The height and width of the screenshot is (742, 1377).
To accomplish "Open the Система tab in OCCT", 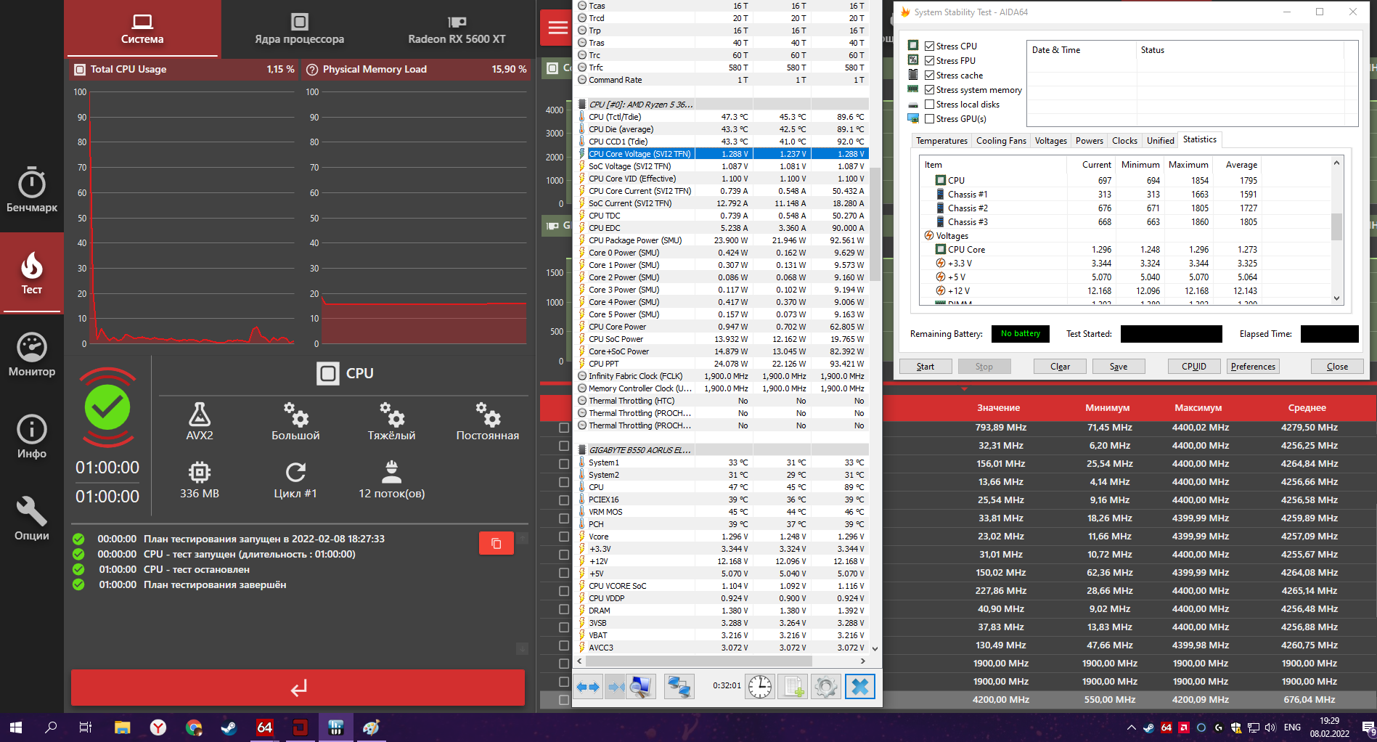I will [142, 28].
